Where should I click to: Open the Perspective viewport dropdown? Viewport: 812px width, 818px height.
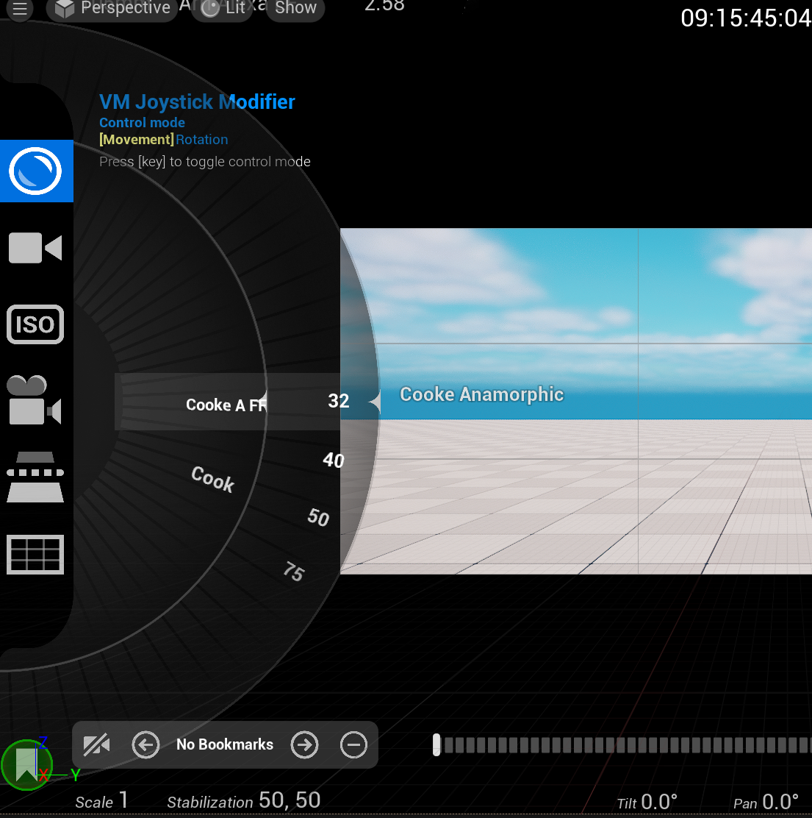point(112,8)
